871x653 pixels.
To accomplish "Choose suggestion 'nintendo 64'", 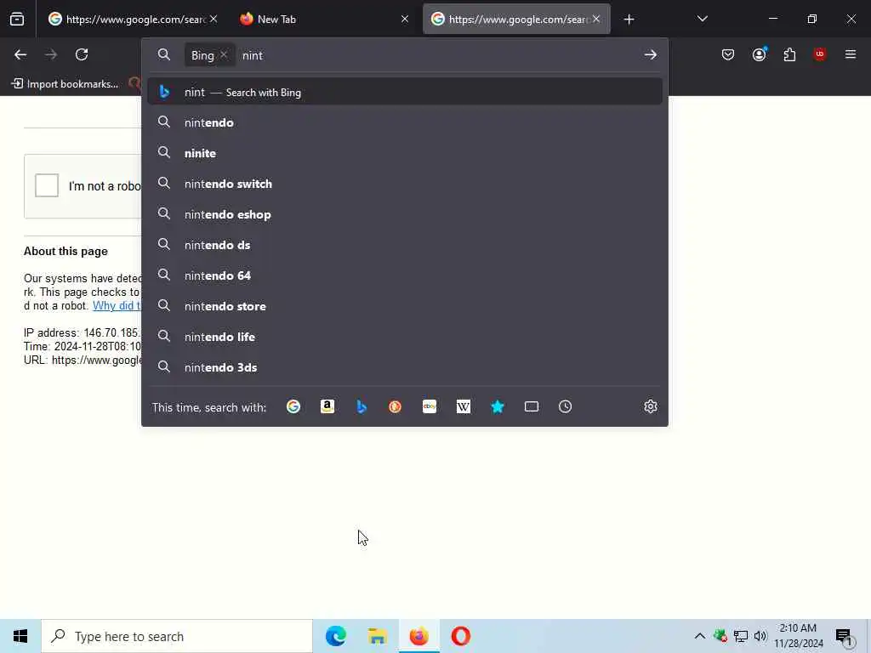I will pyautogui.click(x=405, y=275).
